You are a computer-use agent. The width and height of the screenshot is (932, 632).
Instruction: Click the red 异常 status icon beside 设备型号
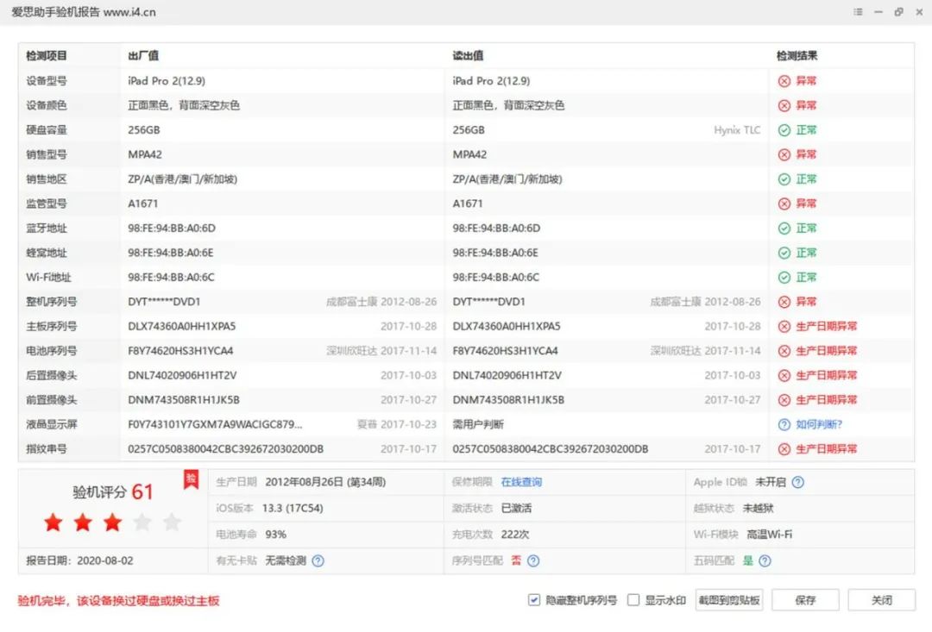pyautogui.click(x=784, y=81)
